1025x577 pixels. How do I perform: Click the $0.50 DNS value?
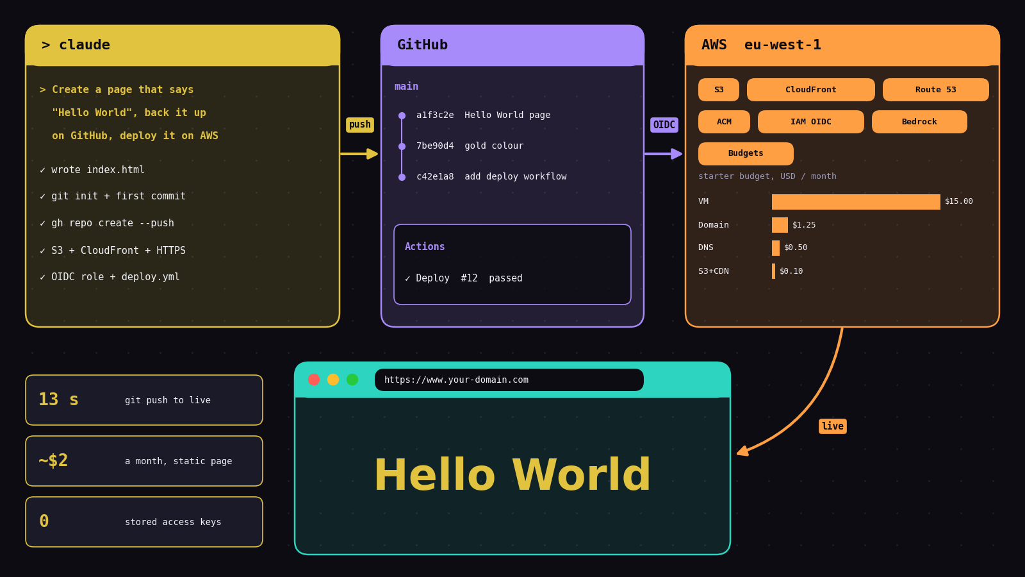pyautogui.click(x=796, y=247)
